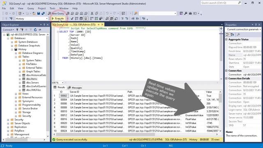Click Categorized icon in Properties panel
This screenshot has height=148, width=263.
point(228,35)
